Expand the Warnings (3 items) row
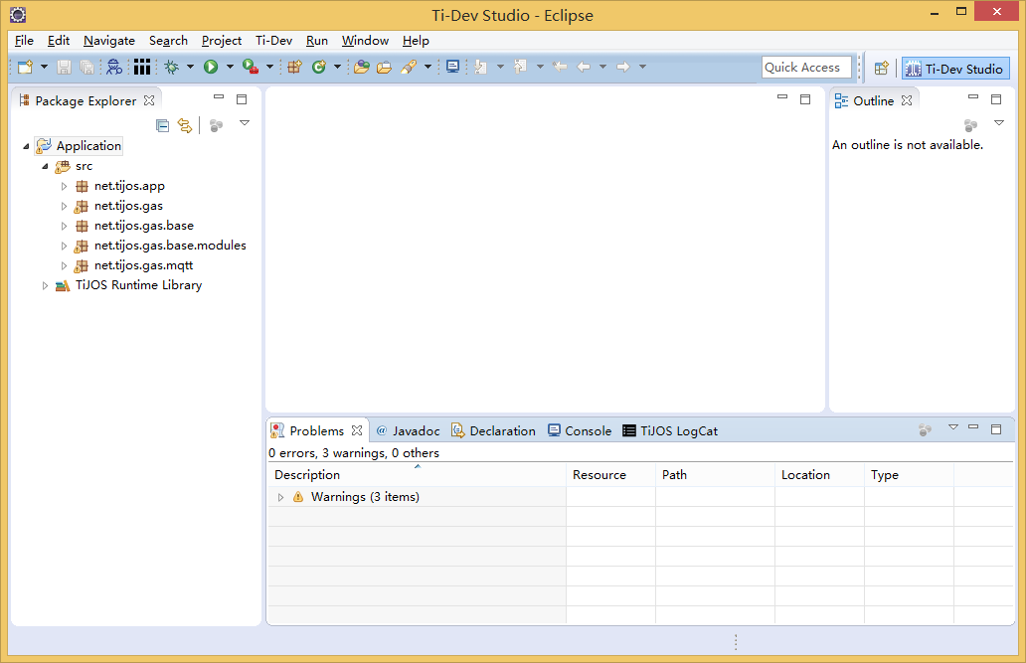Image resolution: width=1026 pixels, height=663 pixels. click(x=280, y=497)
